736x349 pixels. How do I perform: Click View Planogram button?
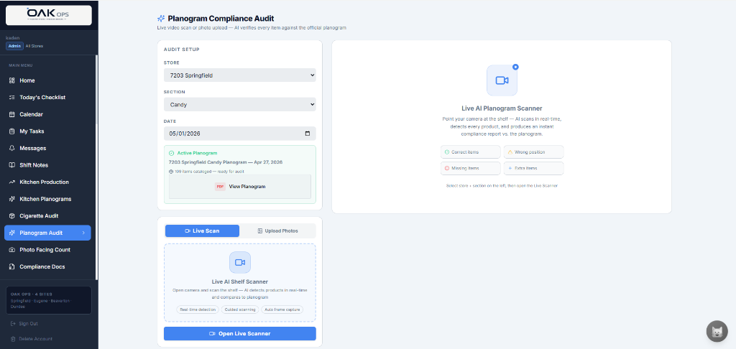pos(240,187)
